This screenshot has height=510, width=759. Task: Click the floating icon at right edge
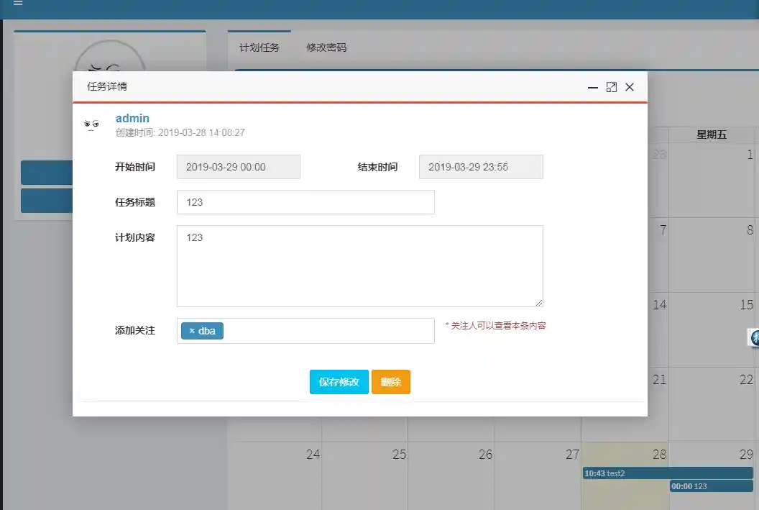754,337
